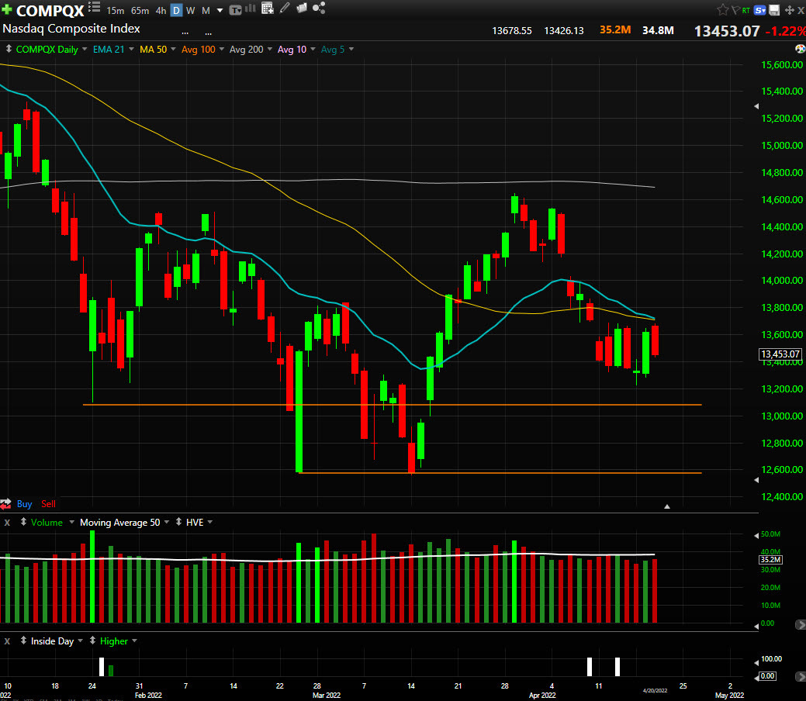Open the blue S settings dropdown icon
This screenshot has width=806, height=701.
click(759, 10)
